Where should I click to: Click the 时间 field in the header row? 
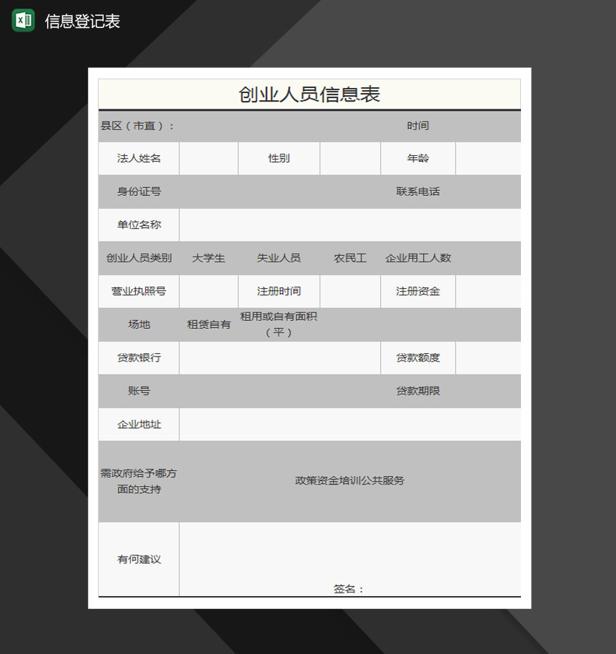418,126
